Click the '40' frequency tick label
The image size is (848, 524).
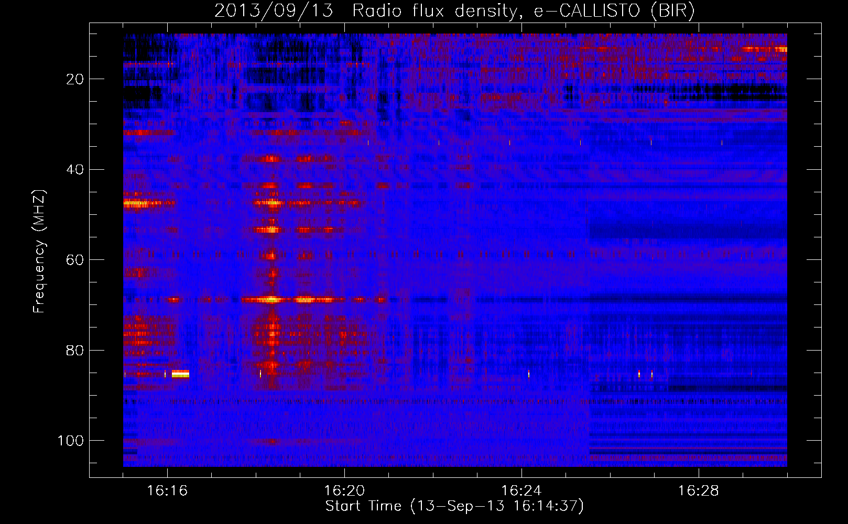[74, 170]
